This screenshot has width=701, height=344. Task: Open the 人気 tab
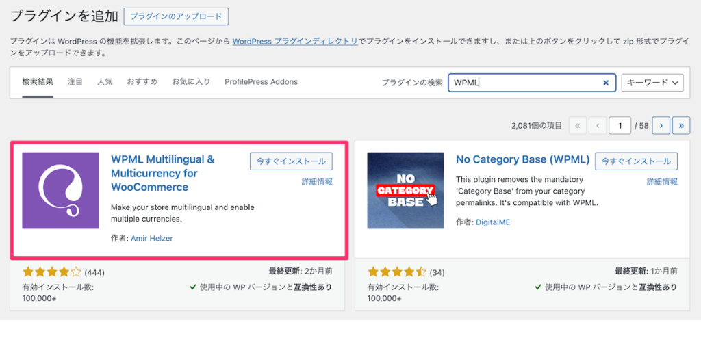point(105,82)
